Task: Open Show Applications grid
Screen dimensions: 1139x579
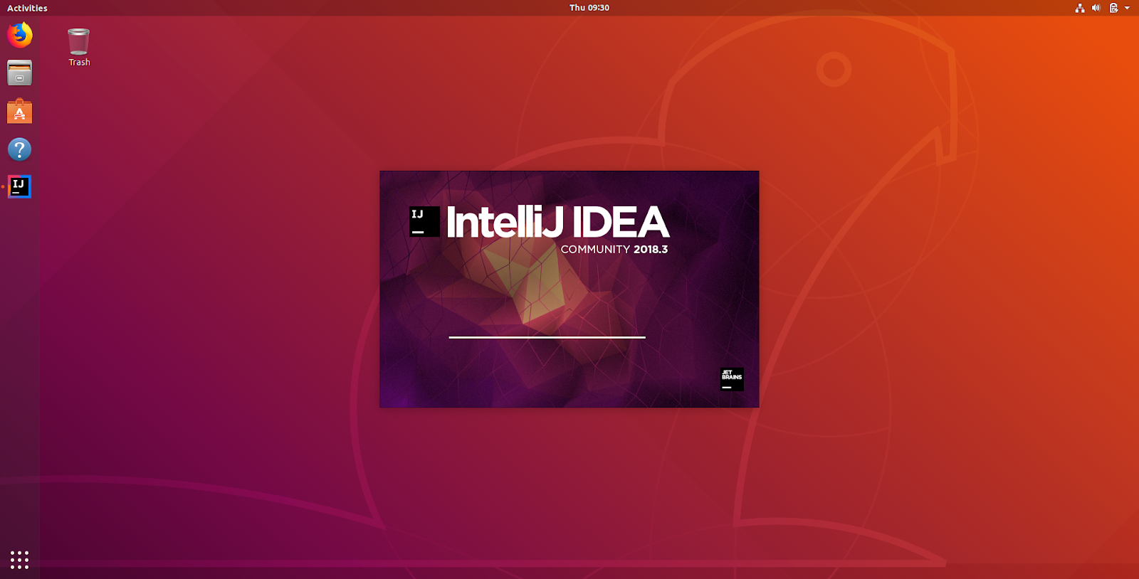Action: [x=20, y=560]
